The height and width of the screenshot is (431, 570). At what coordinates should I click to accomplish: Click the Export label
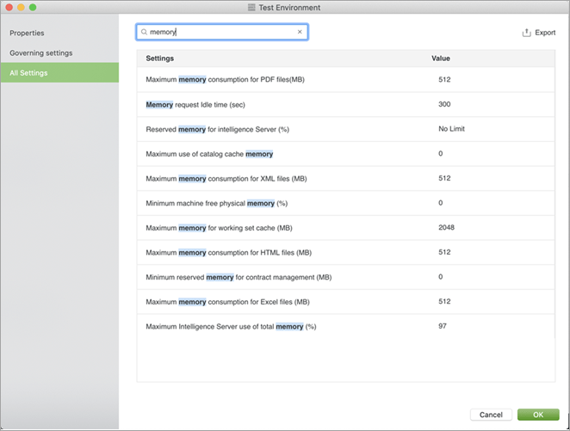[x=545, y=33]
